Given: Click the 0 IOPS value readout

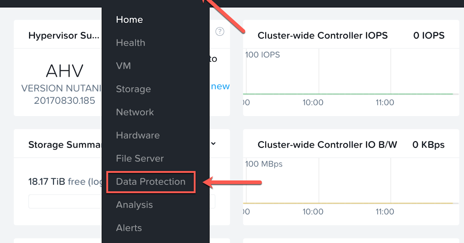Looking at the screenshot, I should 429,35.
